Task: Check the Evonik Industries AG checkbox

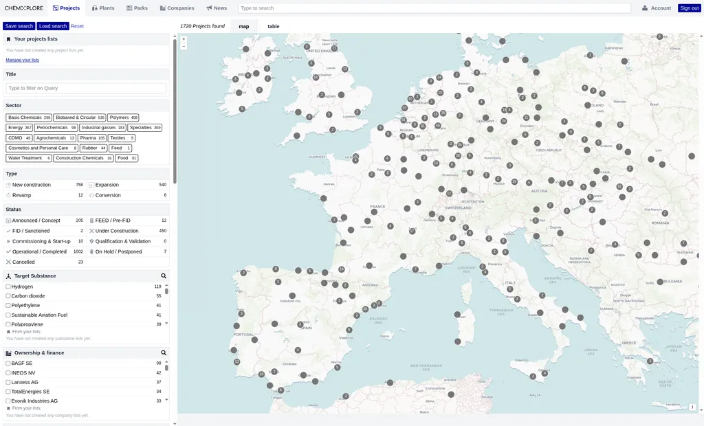Action: 8,401
